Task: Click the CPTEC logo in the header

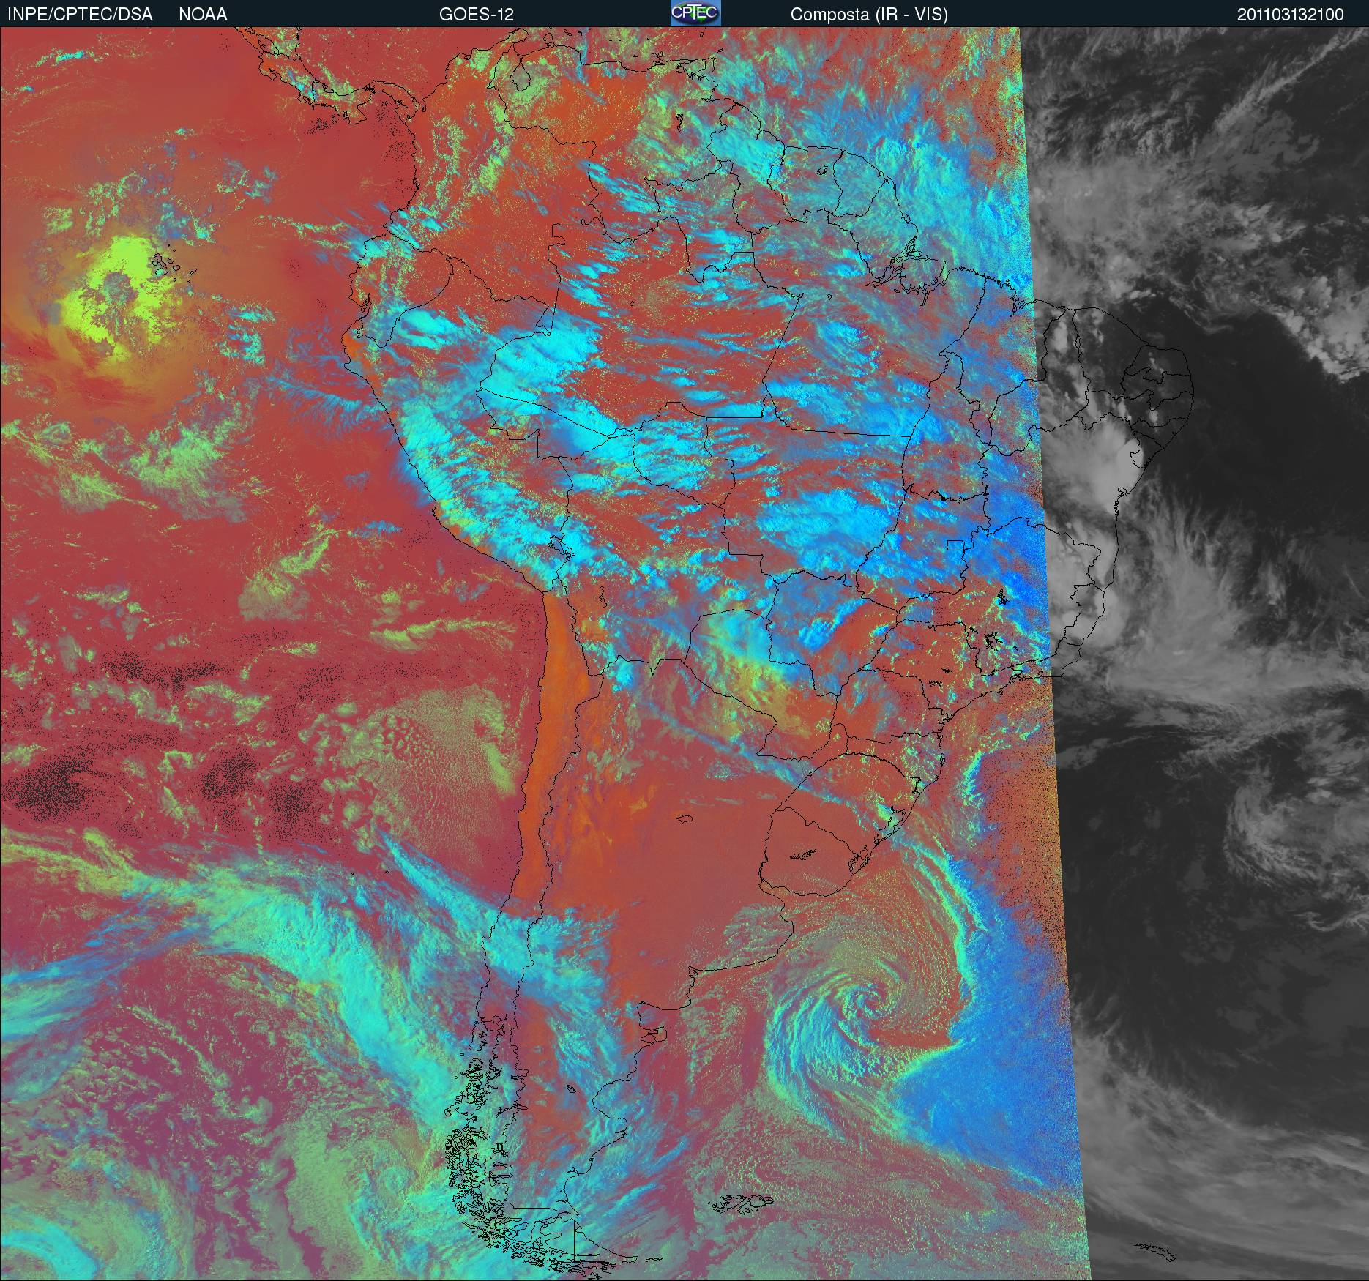Action: (695, 13)
